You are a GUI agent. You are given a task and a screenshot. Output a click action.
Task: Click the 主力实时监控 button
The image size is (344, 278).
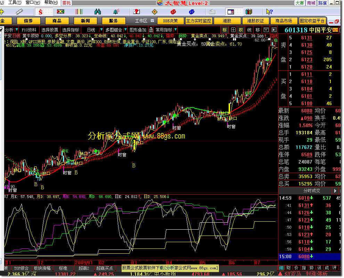(x=198, y=21)
